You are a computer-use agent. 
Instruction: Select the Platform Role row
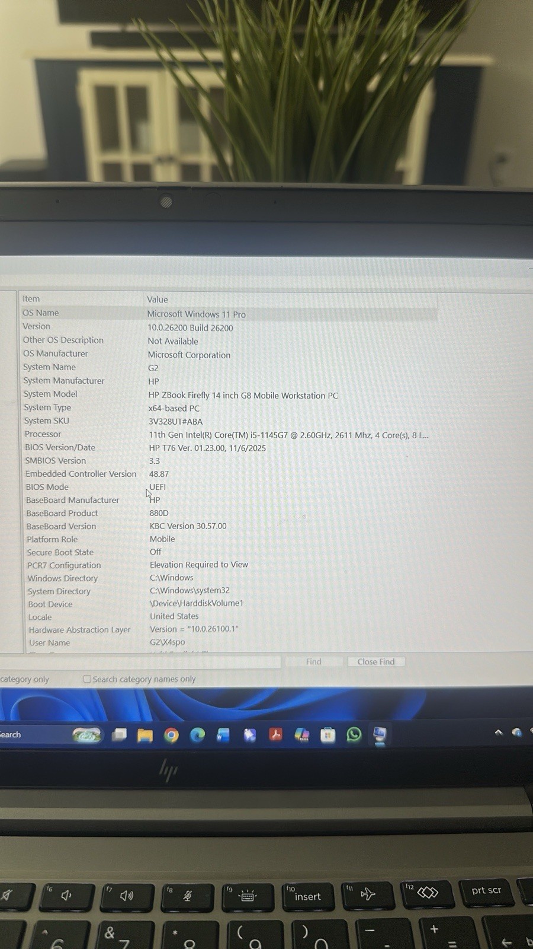pos(229,539)
